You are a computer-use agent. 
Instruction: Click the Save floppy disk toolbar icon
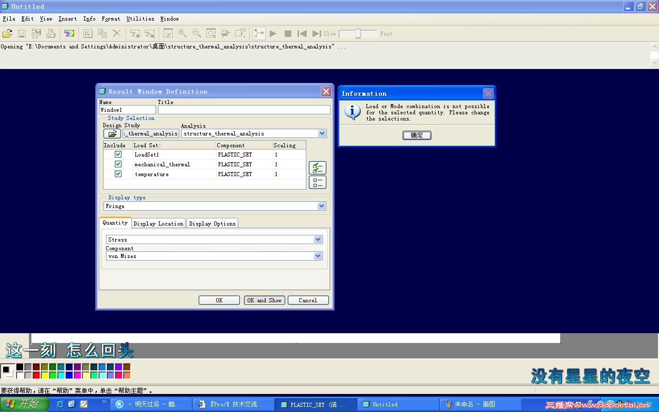pos(22,33)
